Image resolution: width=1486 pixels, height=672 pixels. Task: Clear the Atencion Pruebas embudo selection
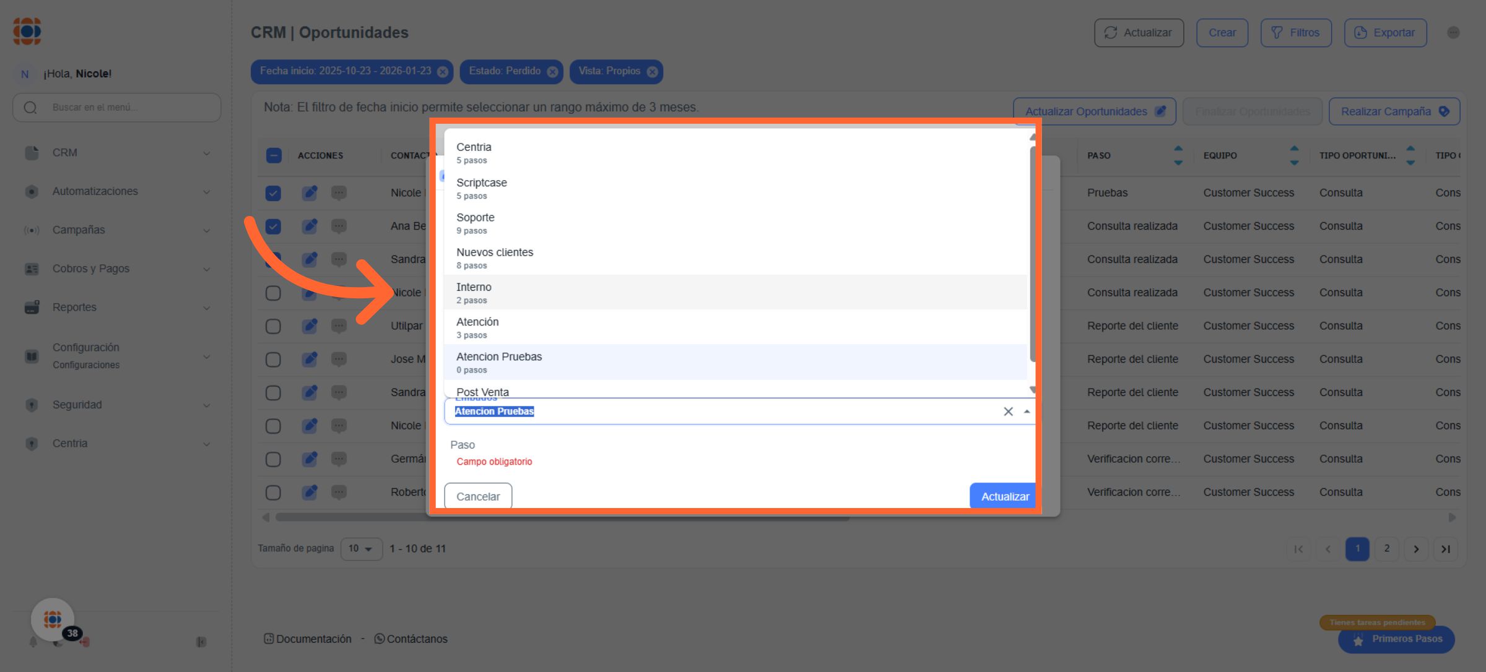[x=1008, y=411]
